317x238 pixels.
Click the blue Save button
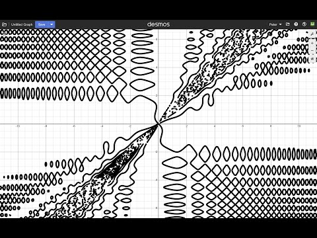[x=42, y=24]
